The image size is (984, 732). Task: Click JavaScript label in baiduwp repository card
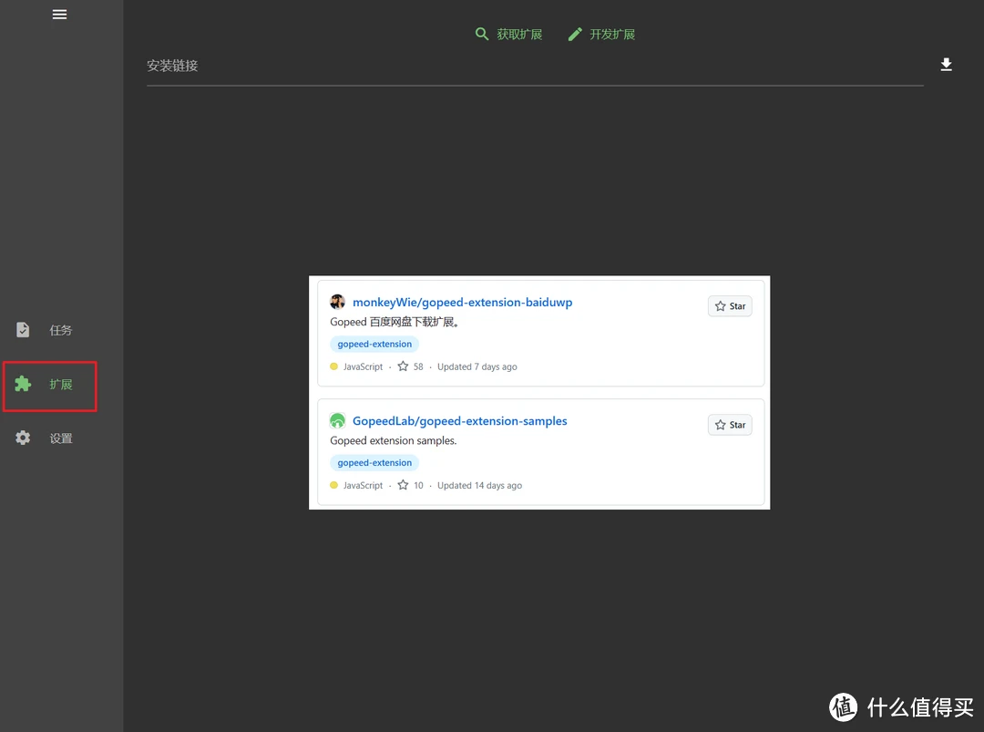[363, 366]
